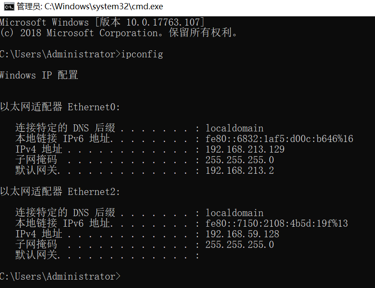This screenshot has width=375, height=288.
Task: Click the cmd.exe icon in the title bar
Action: click(x=7, y=7)
